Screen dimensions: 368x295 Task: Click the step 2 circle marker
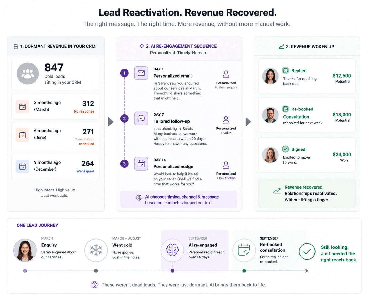pos(124,118)
